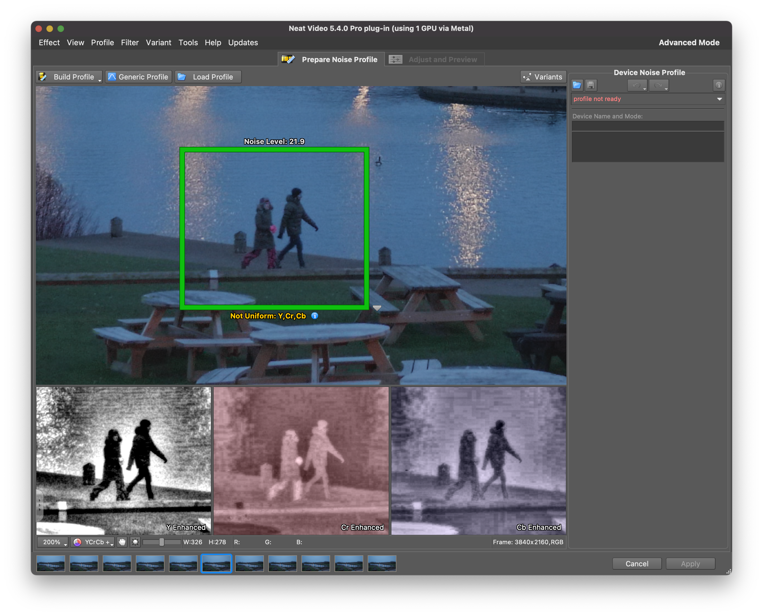Open profile using the blue folder icon

(x=577, y=85)
